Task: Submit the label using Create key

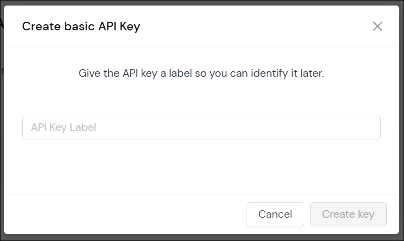Action: pyautogui.click(x=348, y=214)
